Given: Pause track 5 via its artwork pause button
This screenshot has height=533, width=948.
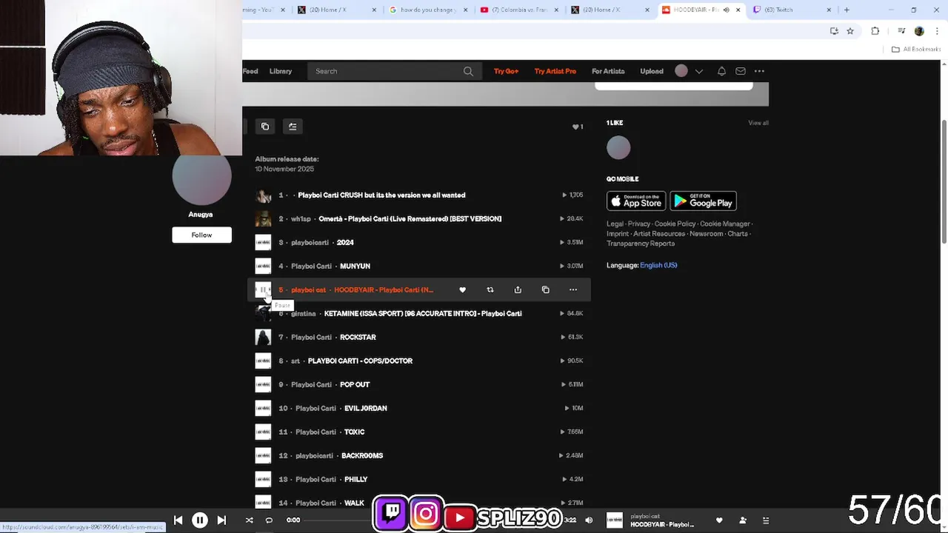Looking at the screenshot, I should coord(263,289).
